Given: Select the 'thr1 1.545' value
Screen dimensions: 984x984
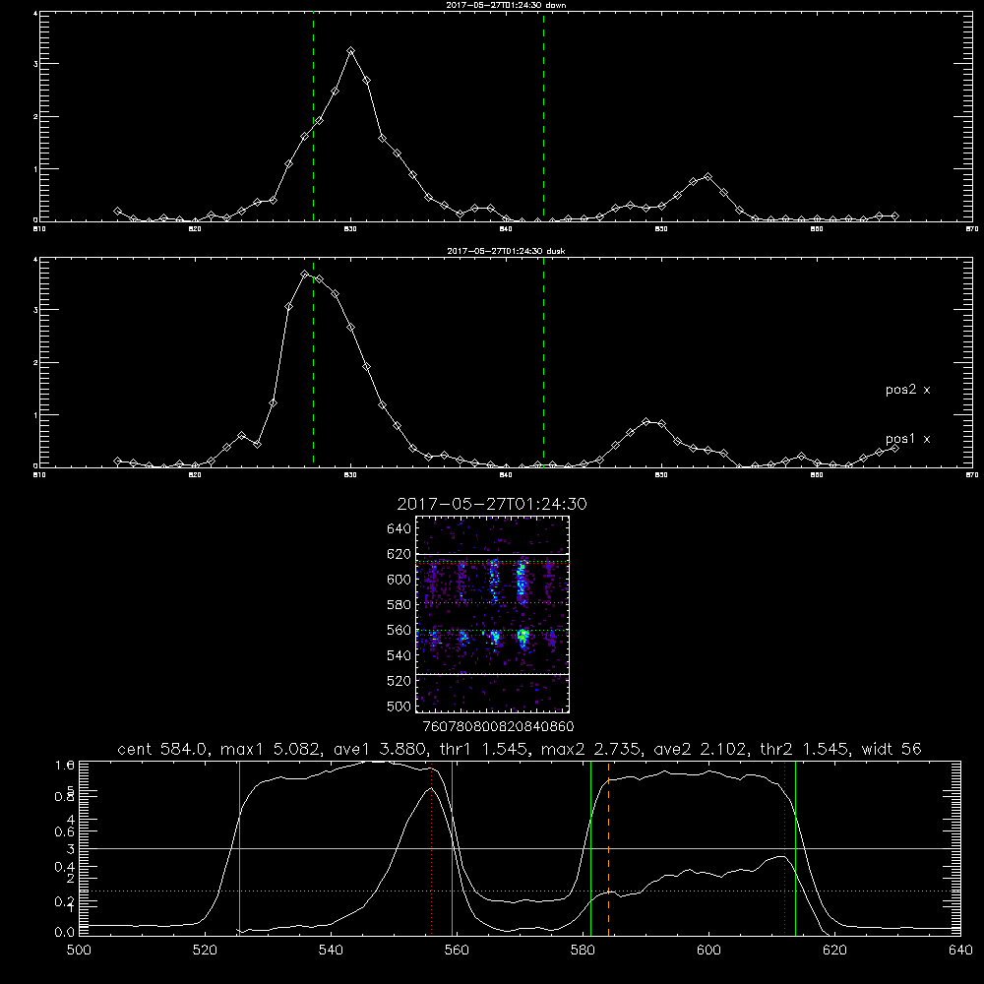Looking at the screenshot, I should (486, 749).
